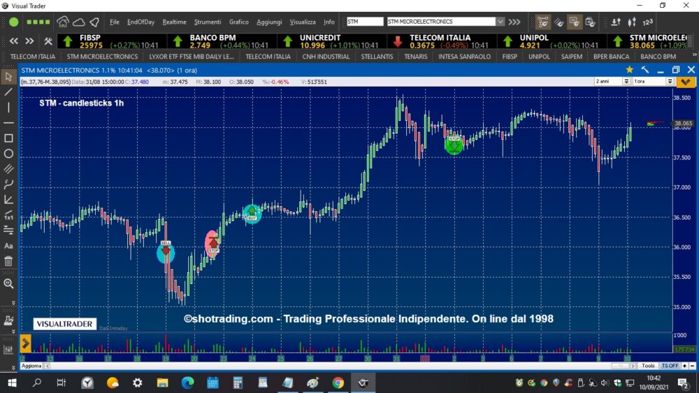Click the green connection status circle
Screen dimensions: 699x393
14,22
